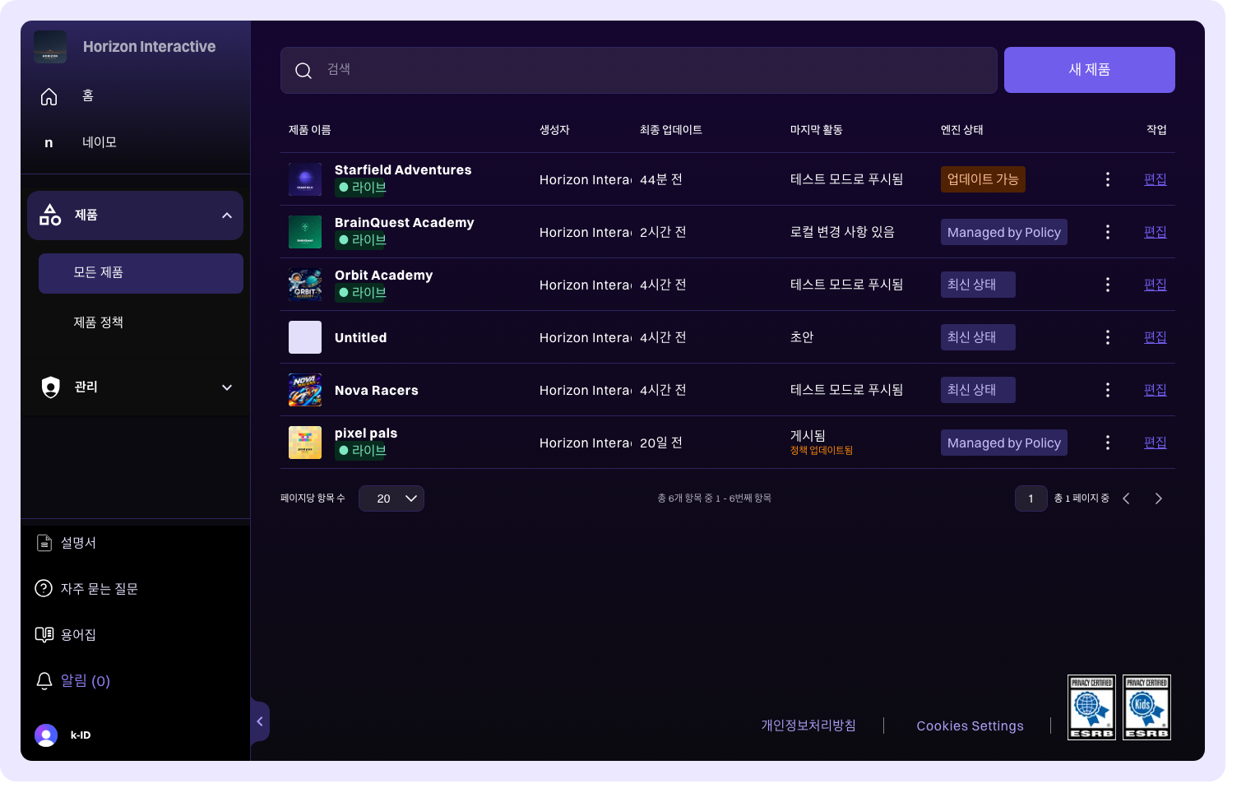The image size is (1246, 802).
Task: Click 편집 for BrainQuest Academy
Action: point(1156,232)
